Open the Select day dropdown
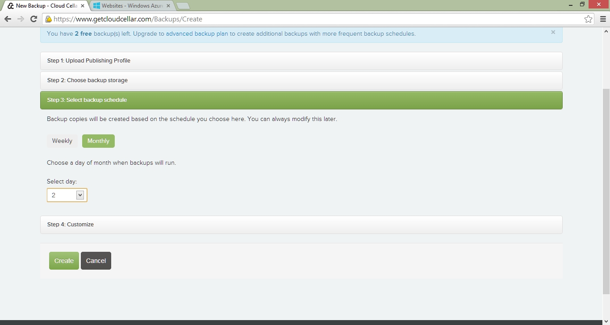This screenshot has height=325, width=610. [x=67, y=195]
